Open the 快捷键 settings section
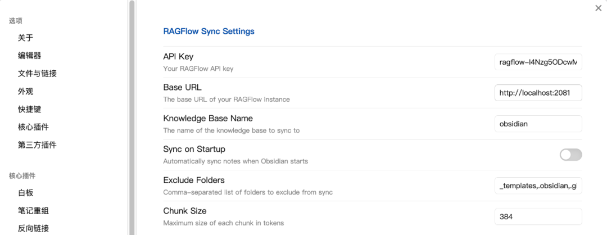The height and width of the screenshot is (235, 607). tap(29, 109)
